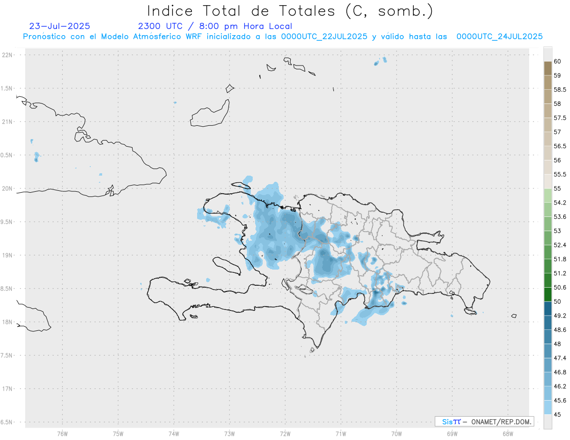Click the colorbar label "57.5"
Image resolution: width=570 pixels, height=440 pixels.
point(560,118)
